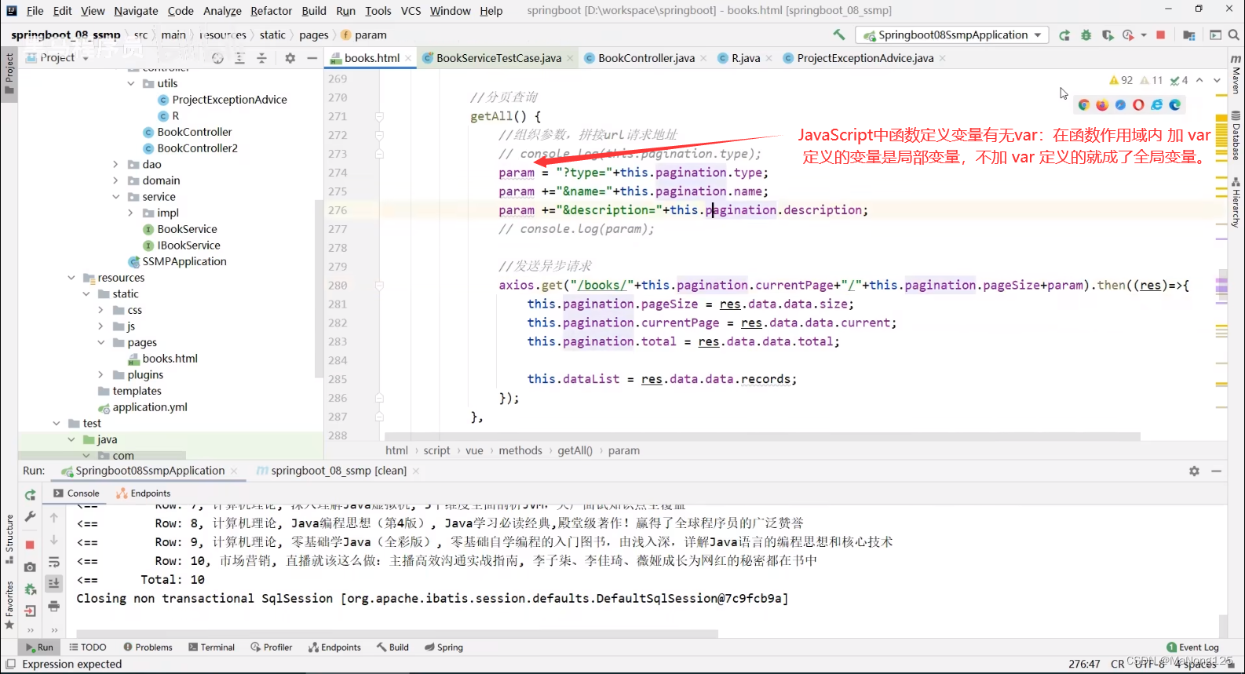Open the Search Everywhere magnifier
The height and width of the screenshot is (674, 1245).
[1234, 35]
